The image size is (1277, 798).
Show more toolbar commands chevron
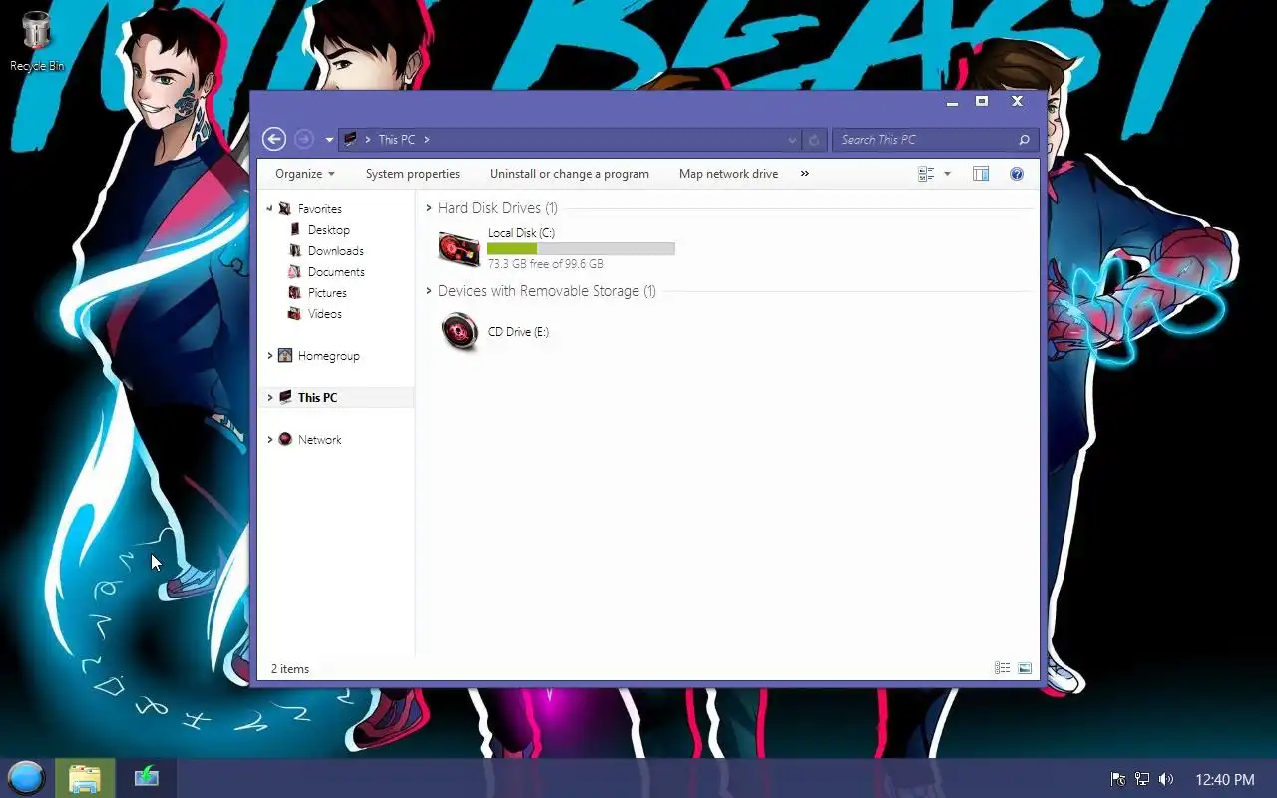coord(804,174)
